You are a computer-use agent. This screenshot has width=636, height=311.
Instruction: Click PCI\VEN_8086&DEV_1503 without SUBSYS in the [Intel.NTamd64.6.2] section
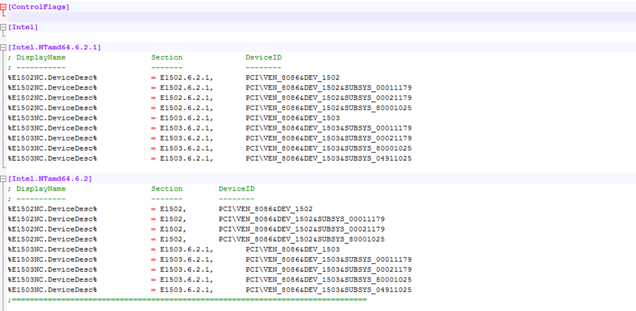tap(293, 250)
